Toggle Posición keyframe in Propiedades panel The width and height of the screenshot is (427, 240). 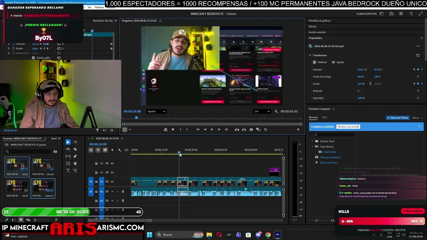point(418,70)
